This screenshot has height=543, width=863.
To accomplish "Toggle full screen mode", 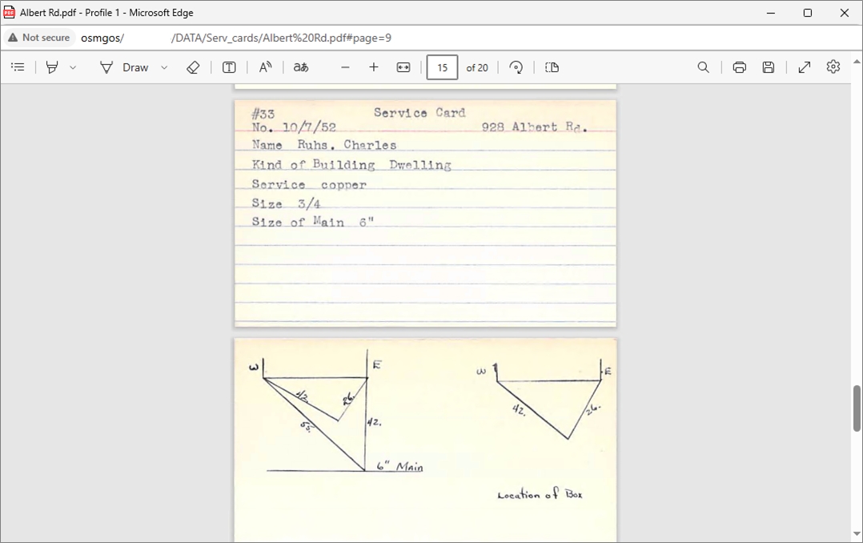I will tap(805, 67).
